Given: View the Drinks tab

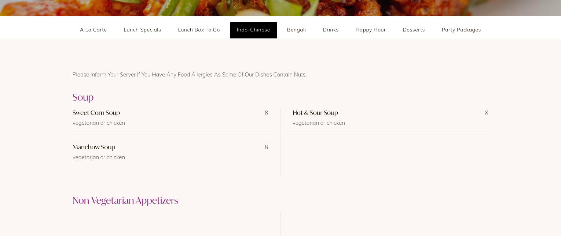Looking at the screenshot, I should click(331, 30).
